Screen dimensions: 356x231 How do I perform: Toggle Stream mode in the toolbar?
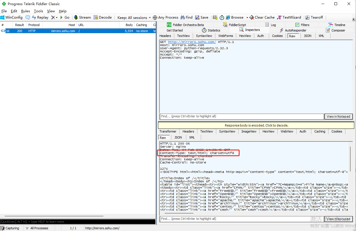82,17
